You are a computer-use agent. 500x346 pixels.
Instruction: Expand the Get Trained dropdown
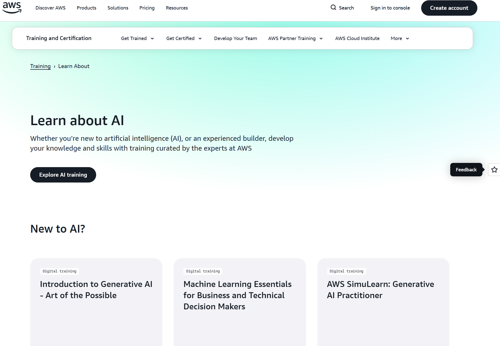pos(137,38)
